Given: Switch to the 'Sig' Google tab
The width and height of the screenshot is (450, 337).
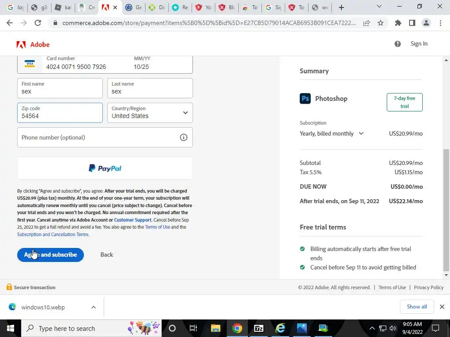Looking at the screenshot, I should coord(273,8).
